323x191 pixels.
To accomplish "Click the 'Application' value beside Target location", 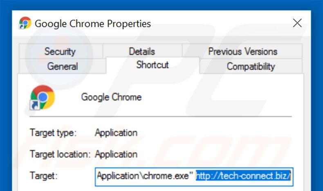I will [116, 154].
